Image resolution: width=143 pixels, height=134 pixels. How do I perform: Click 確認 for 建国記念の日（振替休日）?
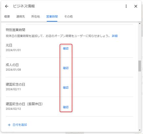pos(66,107)
